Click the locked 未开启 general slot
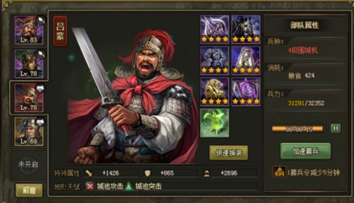The width and height of the screenshot is (354, 203). (x=28, y=165)
